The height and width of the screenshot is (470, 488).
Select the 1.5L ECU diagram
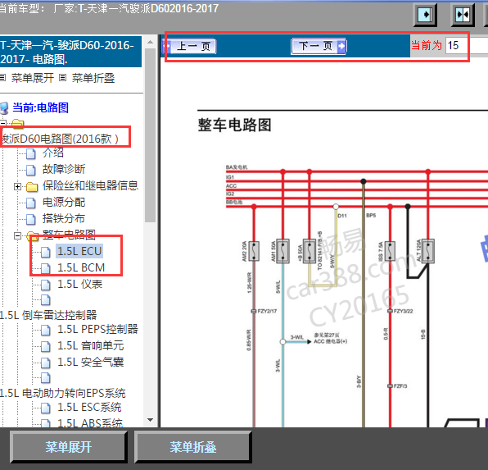pyautogui.click(x=79, y=251)
